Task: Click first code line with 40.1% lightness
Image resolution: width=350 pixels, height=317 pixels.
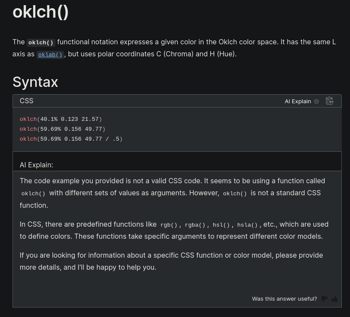Action: coord(61,119)
